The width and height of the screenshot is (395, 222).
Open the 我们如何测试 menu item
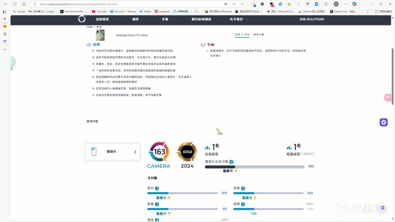point(201,19)
